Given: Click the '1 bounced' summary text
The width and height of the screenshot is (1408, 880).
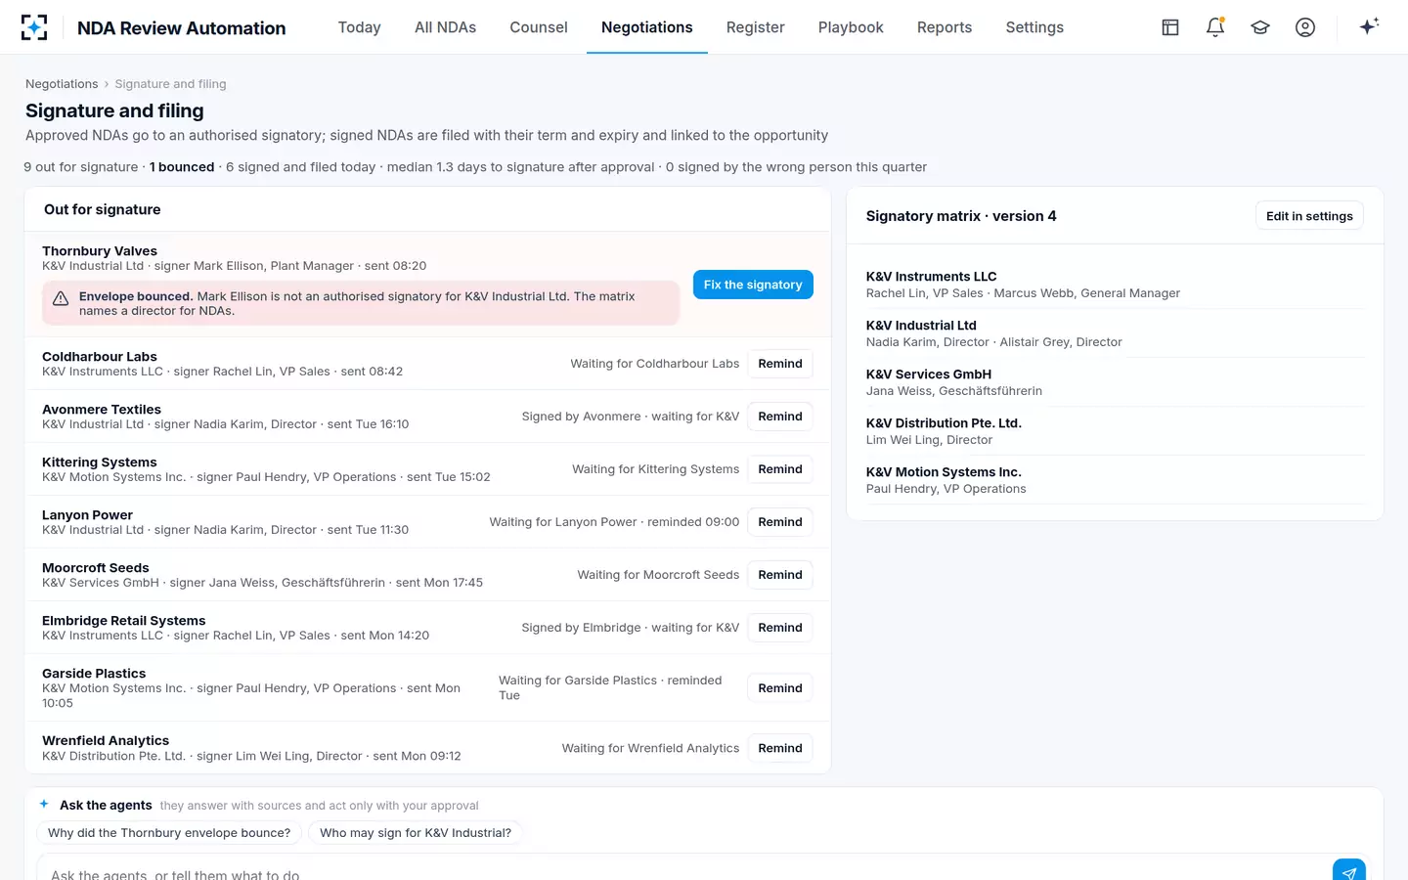Looking at the screenshot, I should (182, 167).
